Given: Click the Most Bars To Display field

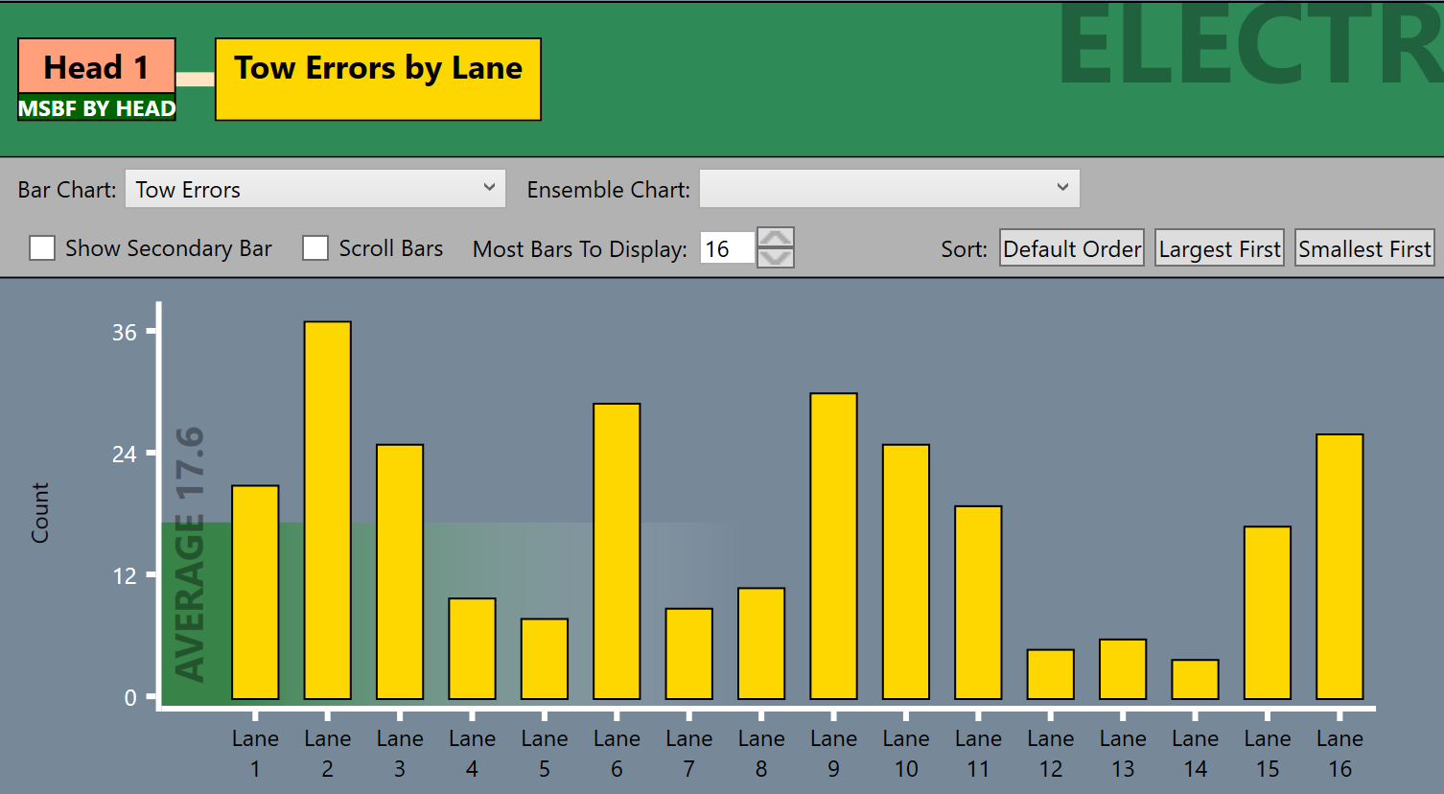Looking at the screenshot, I should pos(727,249).
